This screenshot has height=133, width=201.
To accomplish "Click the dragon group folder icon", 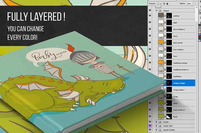I will [x=160, y=10].
